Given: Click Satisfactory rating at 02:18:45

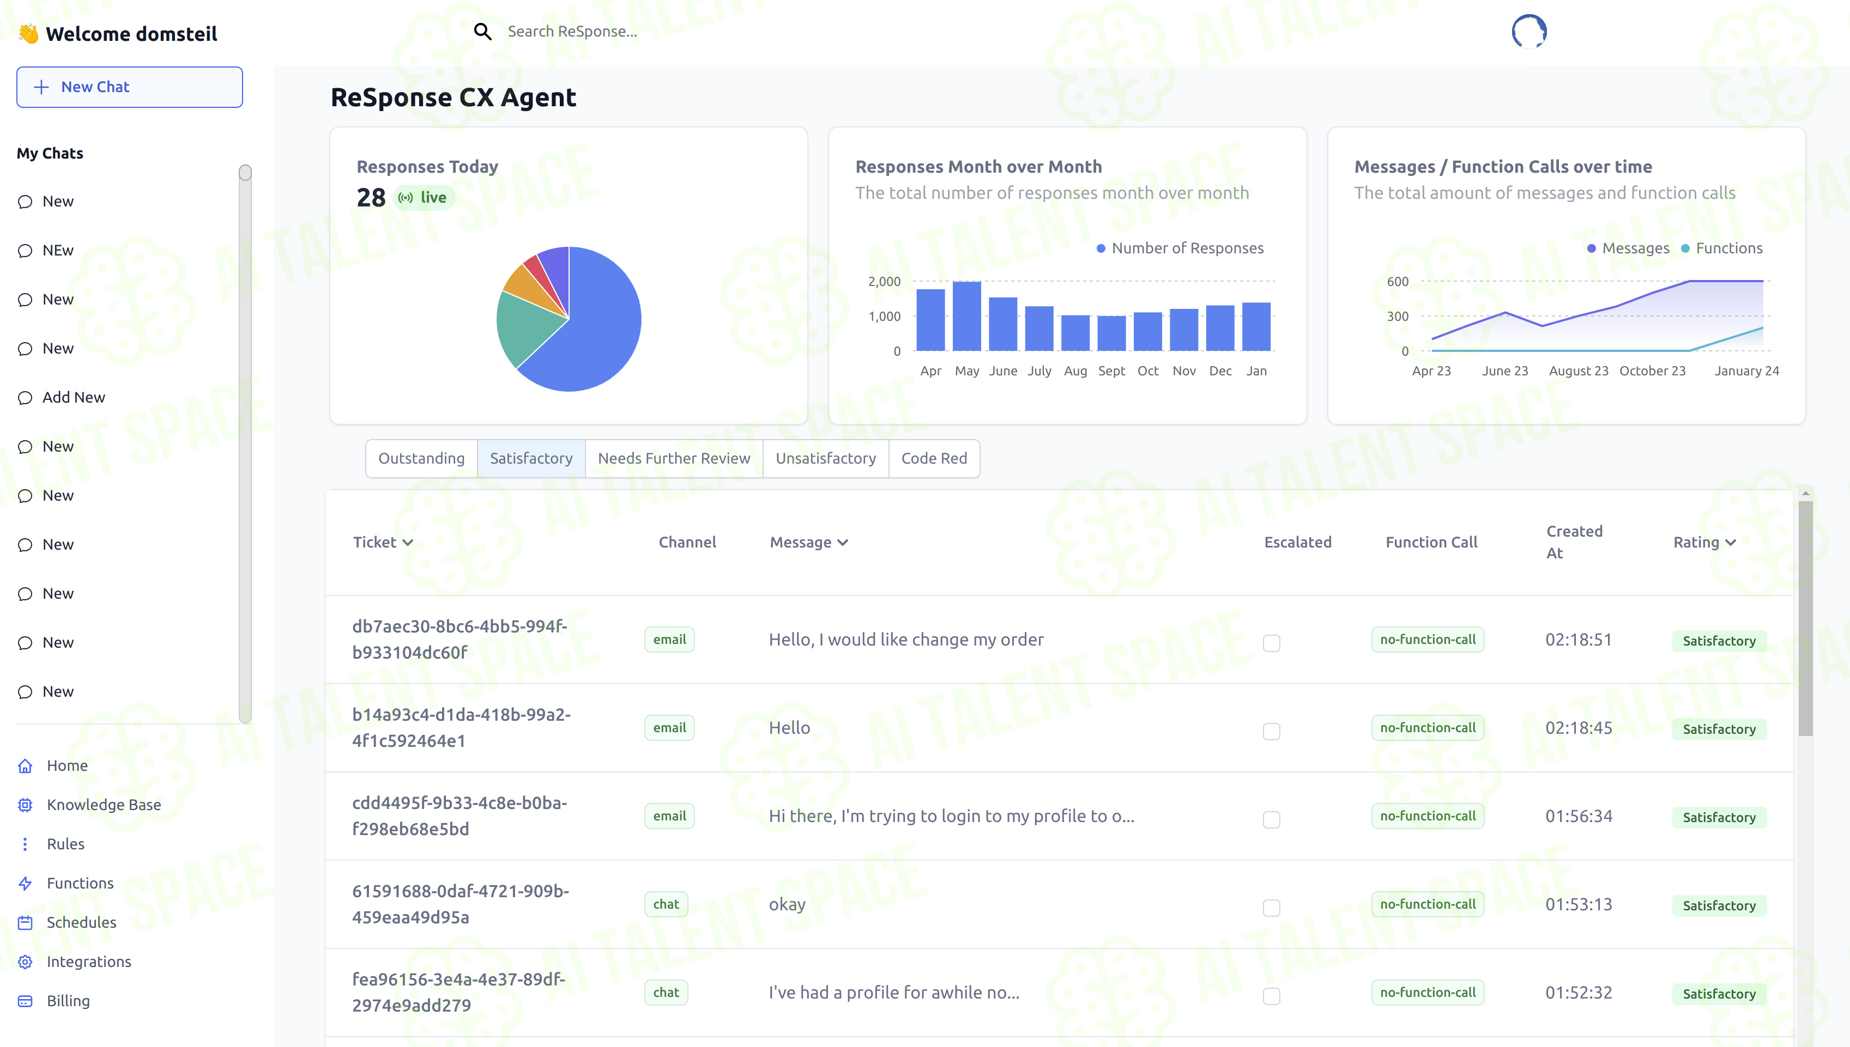Looking at the screenshot, I should coord(1719,729).
